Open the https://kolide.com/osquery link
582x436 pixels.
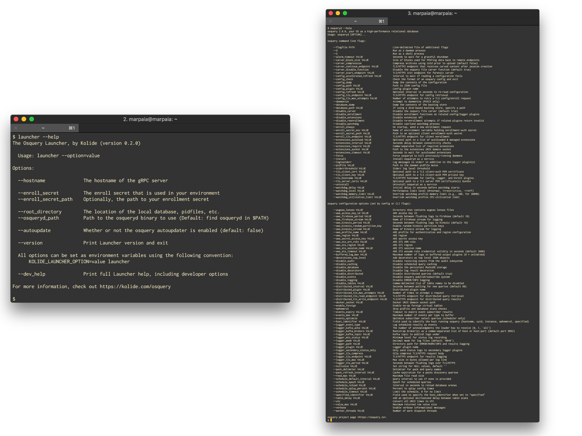tap(135, 287)
